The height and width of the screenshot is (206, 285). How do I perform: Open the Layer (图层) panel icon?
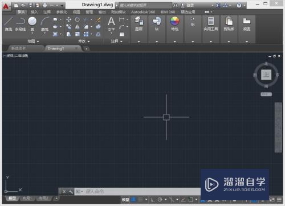[139, 24]
